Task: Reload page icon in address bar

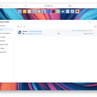Action: coord(71,6)
